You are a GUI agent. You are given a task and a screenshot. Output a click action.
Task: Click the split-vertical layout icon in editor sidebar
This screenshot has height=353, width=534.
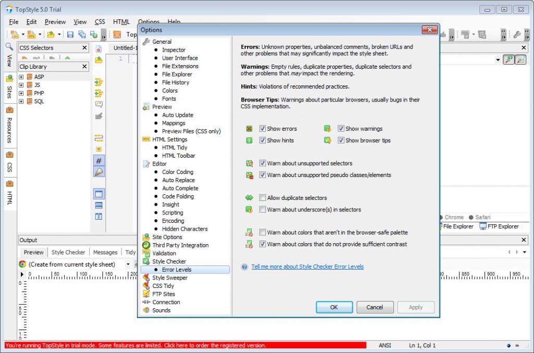[x=99, y=217]
